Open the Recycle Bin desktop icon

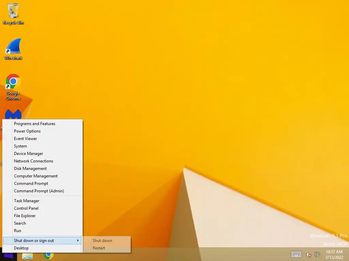(13, 14)
